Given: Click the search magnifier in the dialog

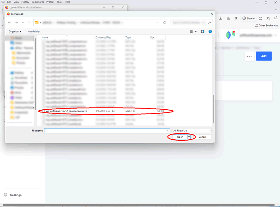Looking at the screenshot, I should [209, 22].
